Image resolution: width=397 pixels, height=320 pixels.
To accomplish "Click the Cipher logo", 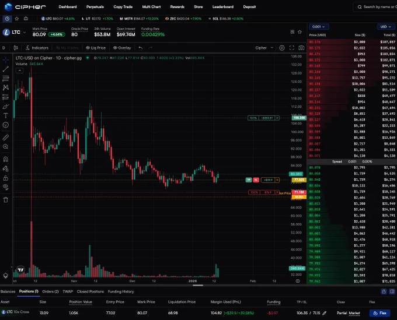I will point(25,7).
